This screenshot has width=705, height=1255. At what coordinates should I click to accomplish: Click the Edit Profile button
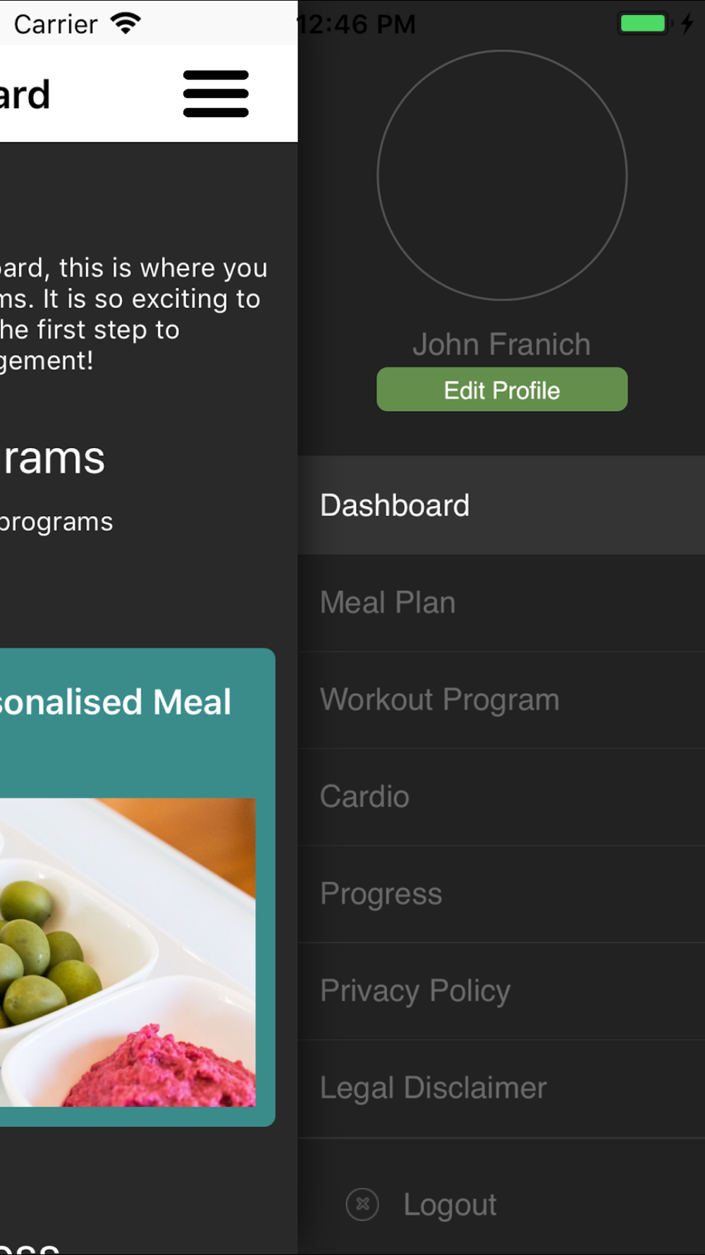click(502, 390)
